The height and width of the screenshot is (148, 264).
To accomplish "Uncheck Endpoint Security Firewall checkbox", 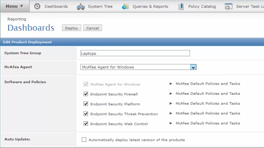I will 86,94.
